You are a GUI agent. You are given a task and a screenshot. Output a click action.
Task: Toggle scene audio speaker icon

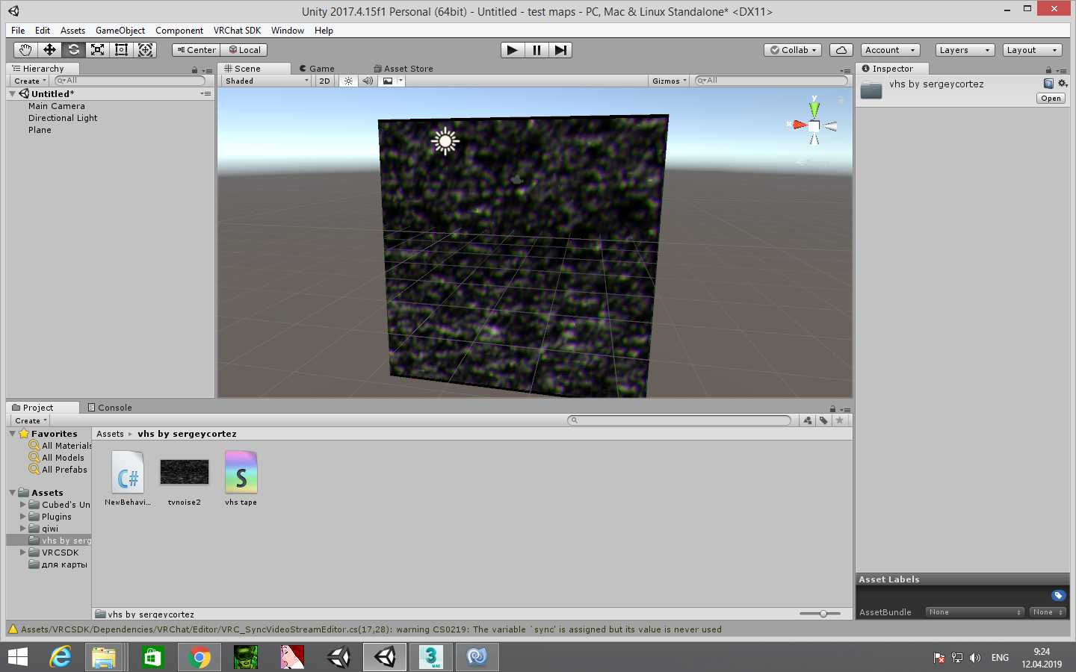368,81
